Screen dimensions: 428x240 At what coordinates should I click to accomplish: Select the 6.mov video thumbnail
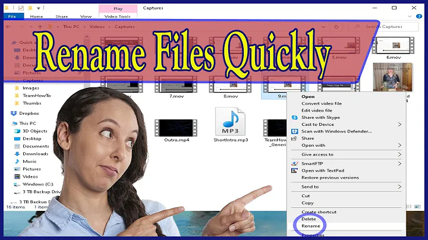coord(394,46)
